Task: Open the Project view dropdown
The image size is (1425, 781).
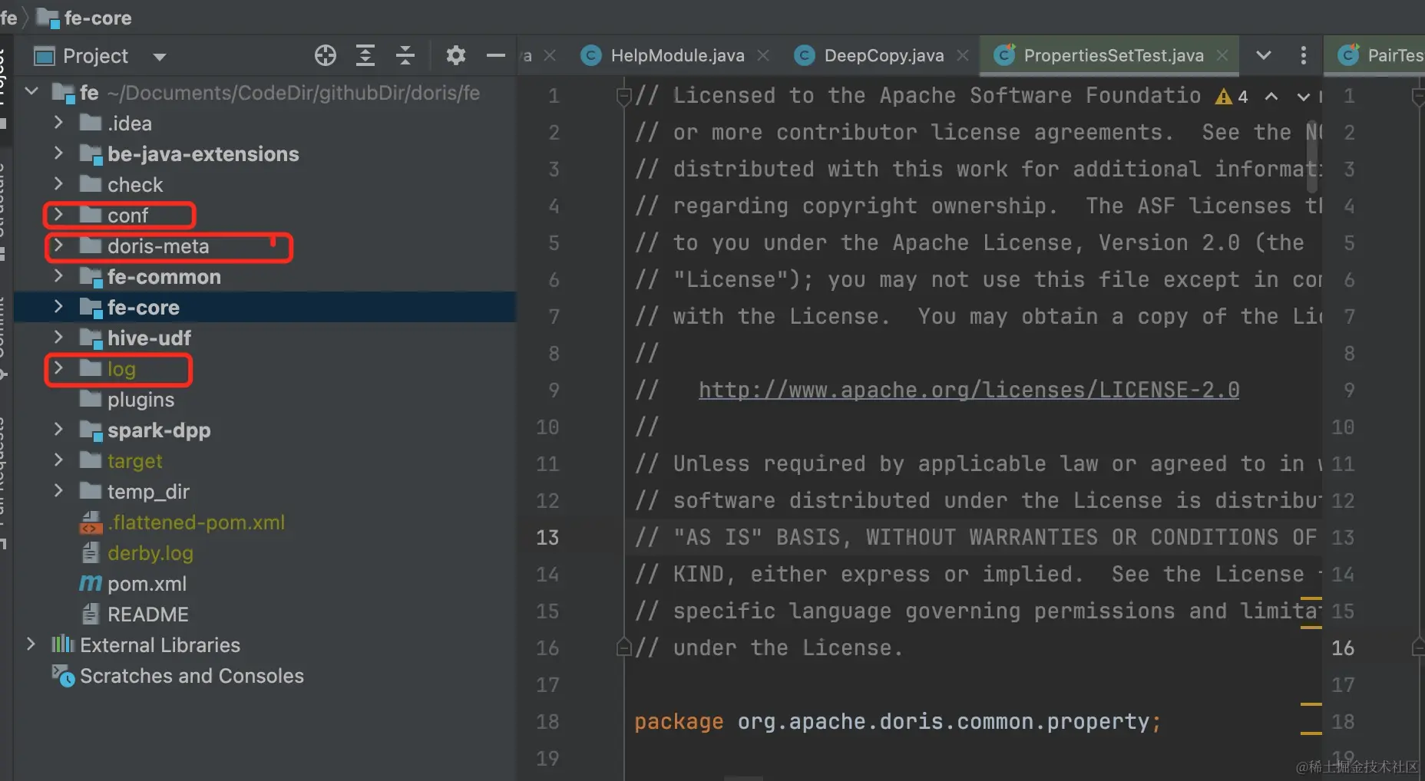Action: pos(160,57)
